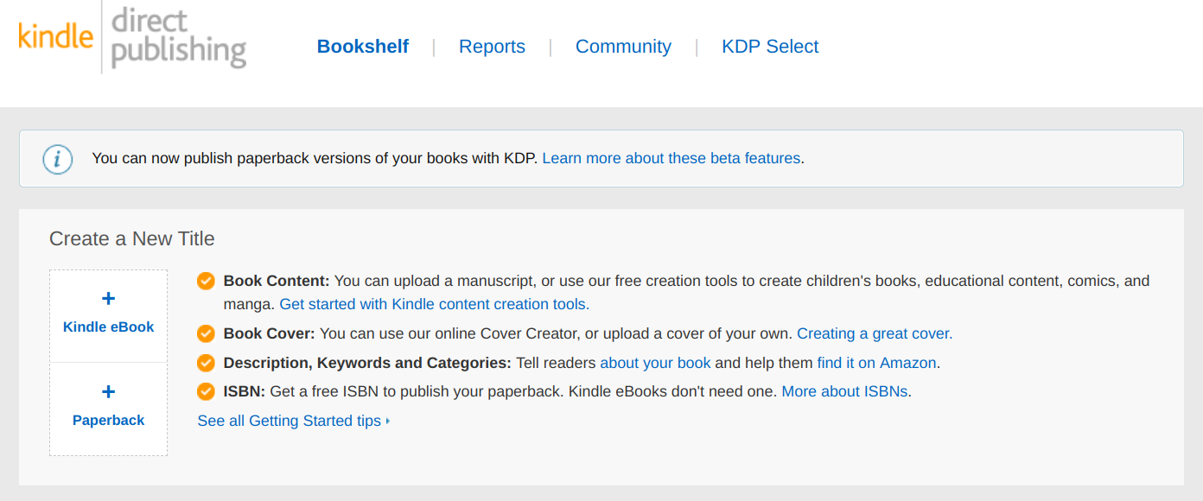
Task: Click the 'find it on Amazon' link
Action: (x=877, y=363)
